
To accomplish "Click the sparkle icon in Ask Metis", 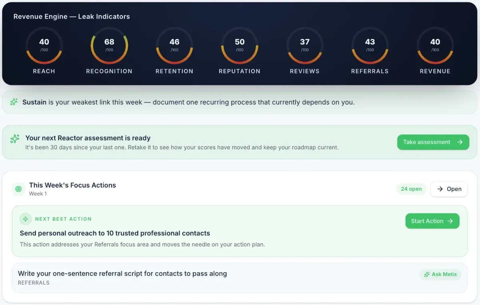I will click(x=427, y=275).
